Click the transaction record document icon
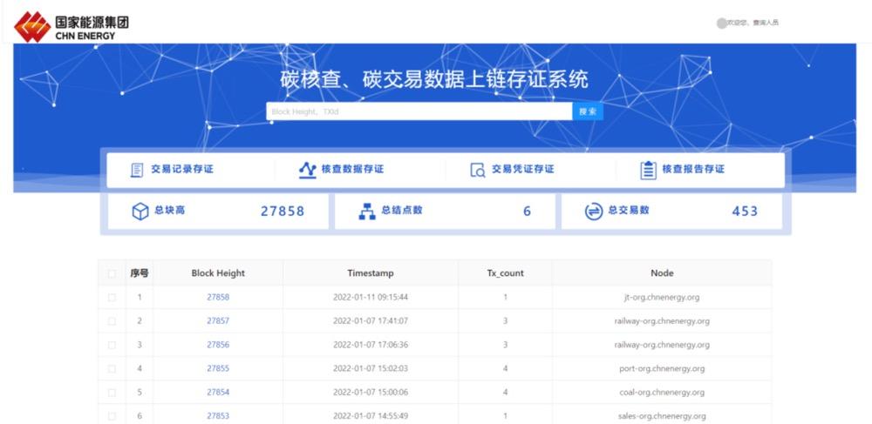The image size is (872, 424). coord(137,170)
